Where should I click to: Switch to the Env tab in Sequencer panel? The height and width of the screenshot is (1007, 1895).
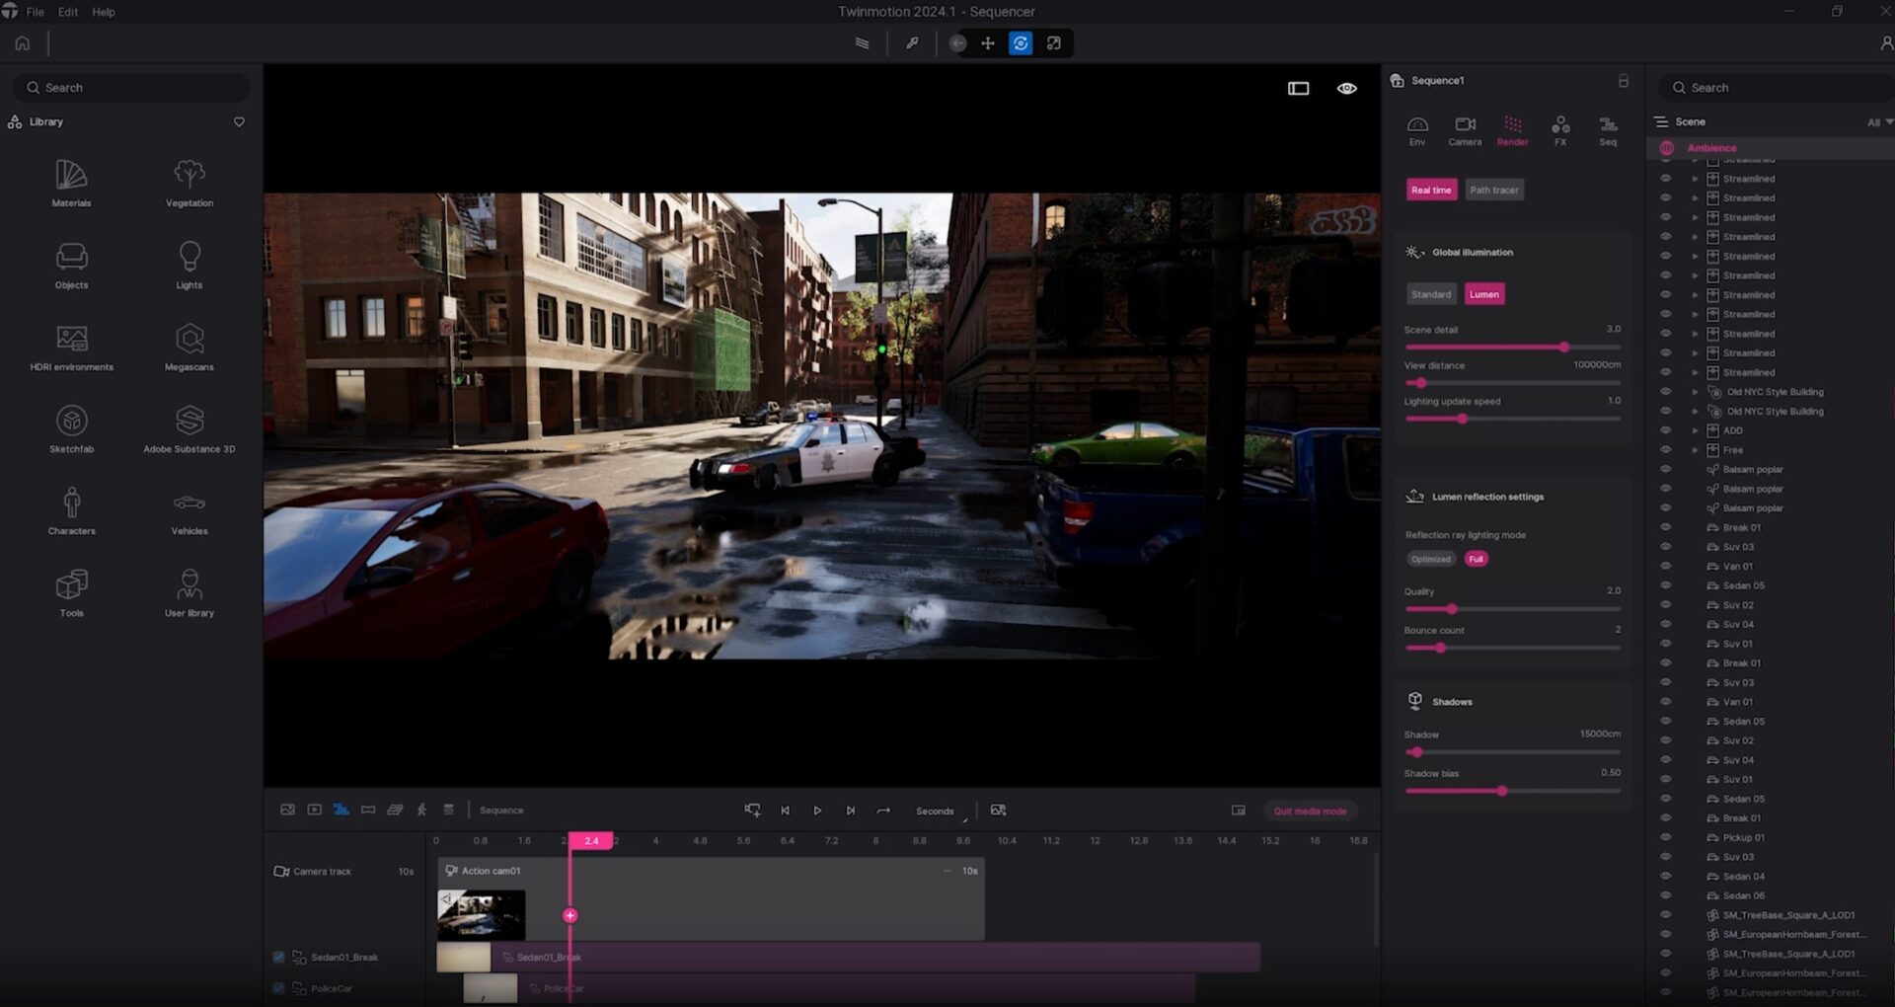pyautogui.click(x=1417, y=129)
